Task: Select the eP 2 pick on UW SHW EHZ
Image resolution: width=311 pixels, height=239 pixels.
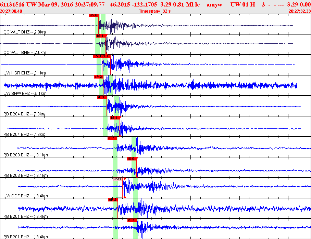Action: coord(98,76)
